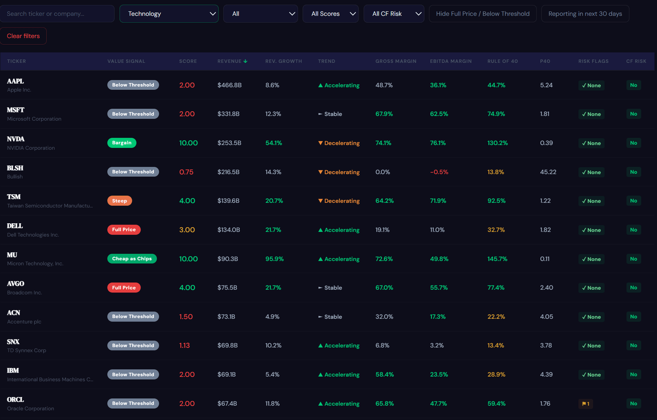Click MSFT risk flags None checkmark
The width and height of the screenshot is (657, 420).
[584, 114]
